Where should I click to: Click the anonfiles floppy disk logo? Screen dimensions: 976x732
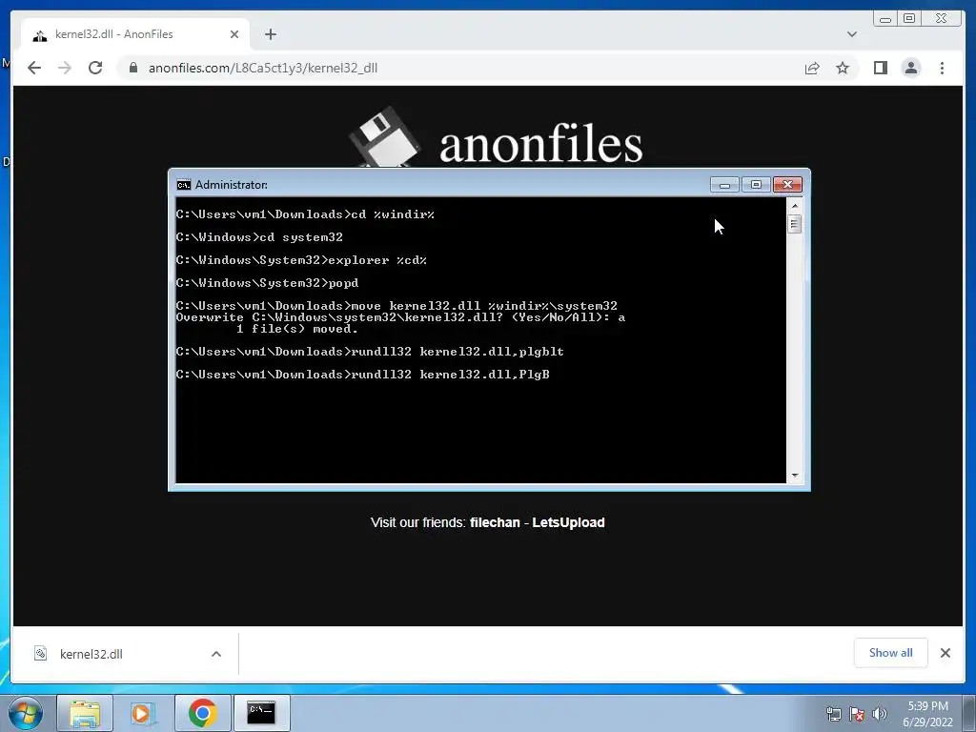click(384, 138)
